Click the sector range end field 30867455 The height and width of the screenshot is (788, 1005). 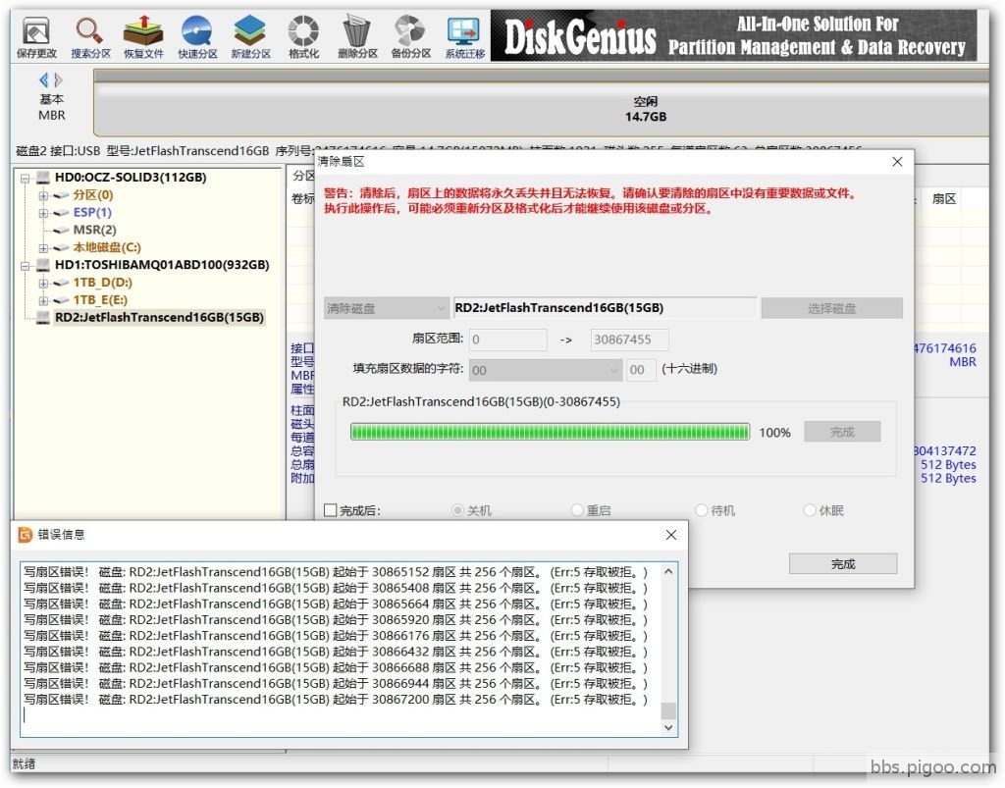[x=629, y=340]
